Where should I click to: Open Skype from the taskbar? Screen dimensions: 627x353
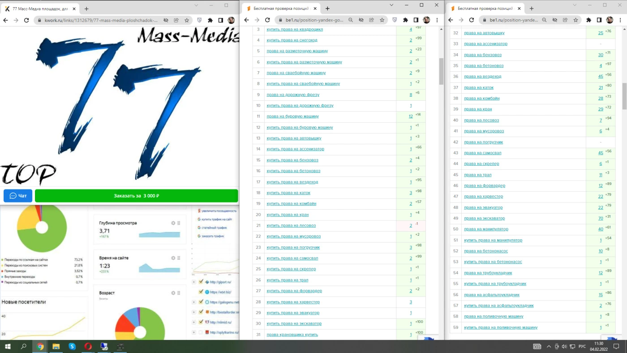72,346
